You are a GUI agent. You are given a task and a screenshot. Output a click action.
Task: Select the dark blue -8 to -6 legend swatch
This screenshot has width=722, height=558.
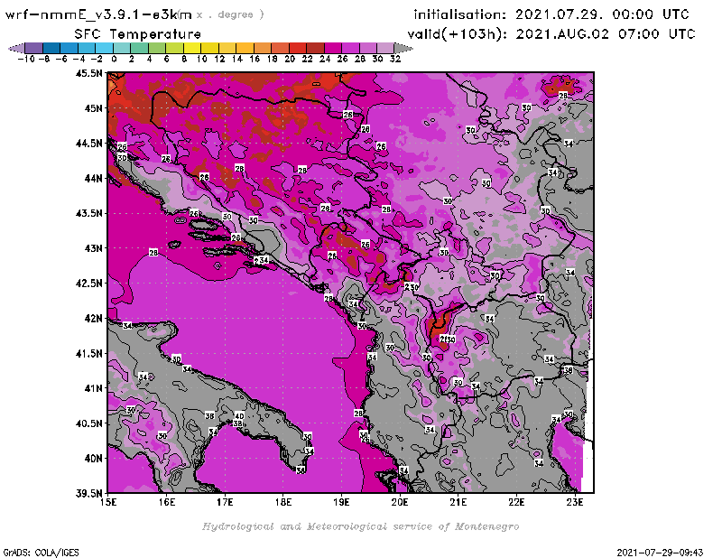[51, 48]
